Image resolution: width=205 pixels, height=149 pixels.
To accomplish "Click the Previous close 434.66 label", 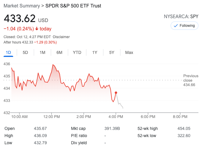I will point(189,80).
